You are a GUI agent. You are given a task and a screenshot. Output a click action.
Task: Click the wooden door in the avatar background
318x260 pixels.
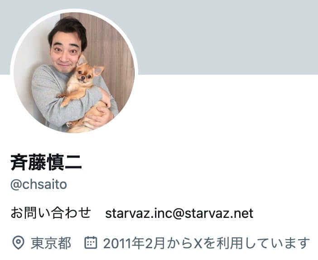(x=114, y=51)
